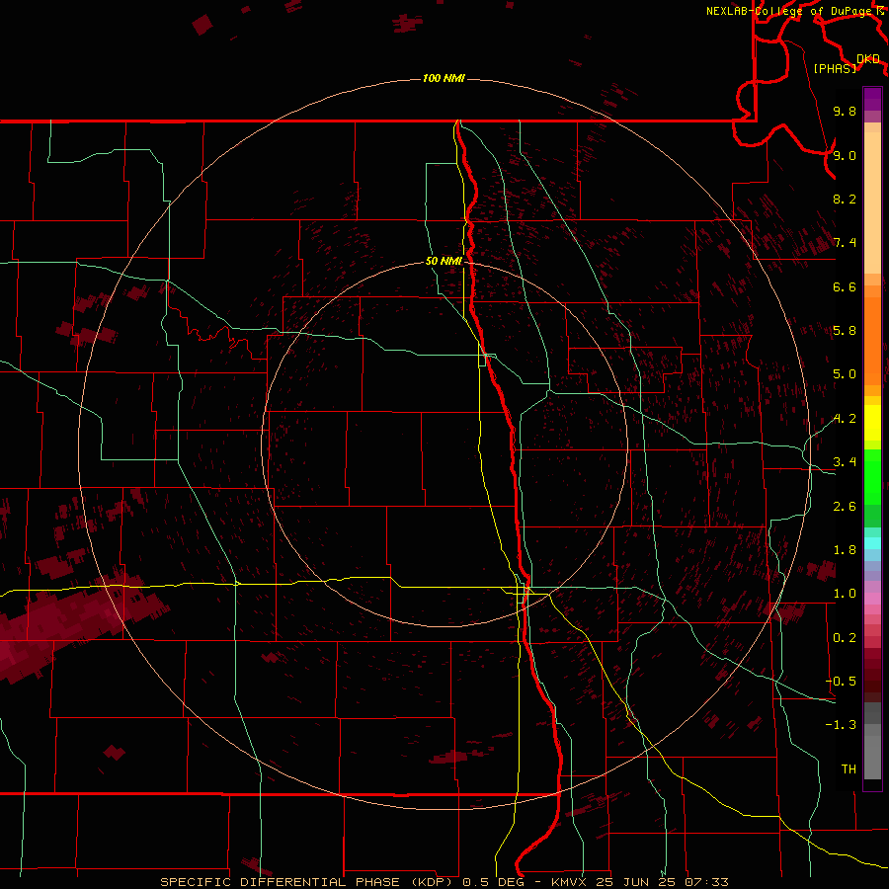
Task: Click the 3.4 value on the color scale
Action: click(x=845, y=462)
